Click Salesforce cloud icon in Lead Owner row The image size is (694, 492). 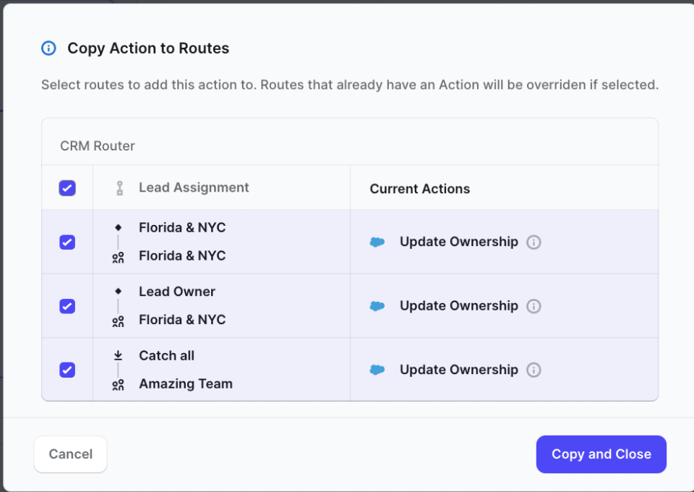tap(377, 306)
